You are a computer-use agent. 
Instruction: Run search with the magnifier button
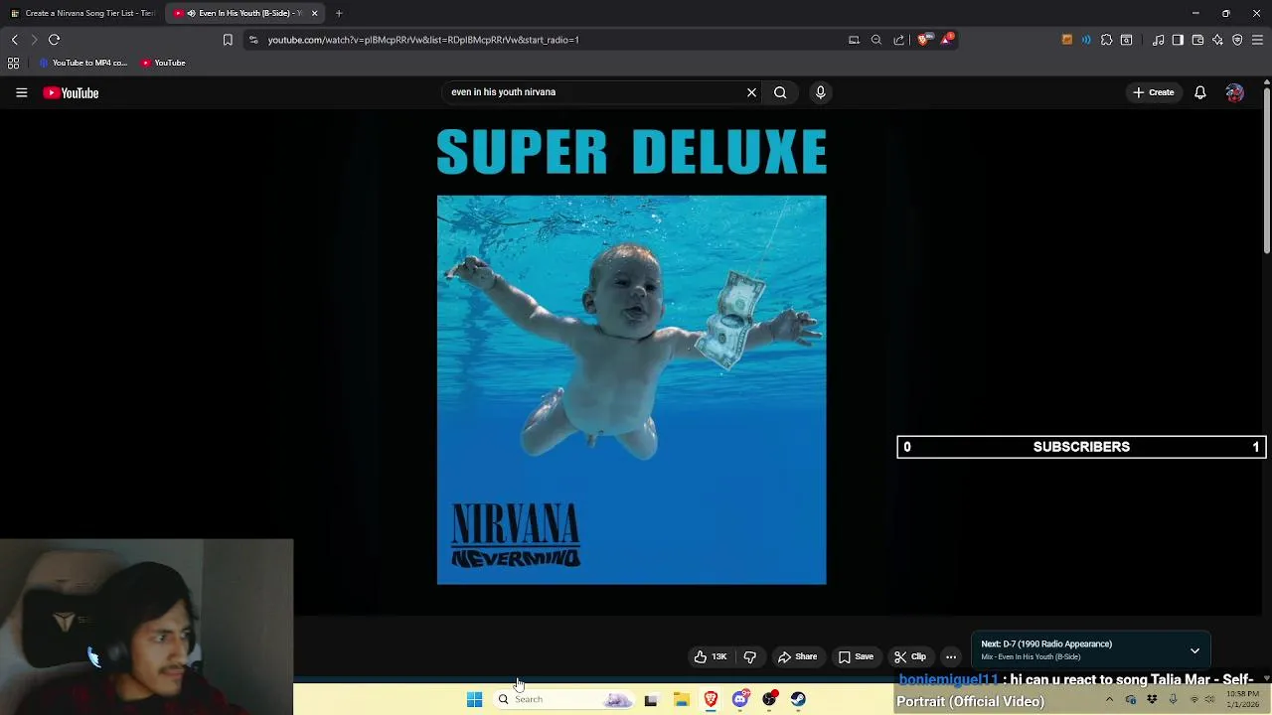pyautogui.click(x=780, y=92)
